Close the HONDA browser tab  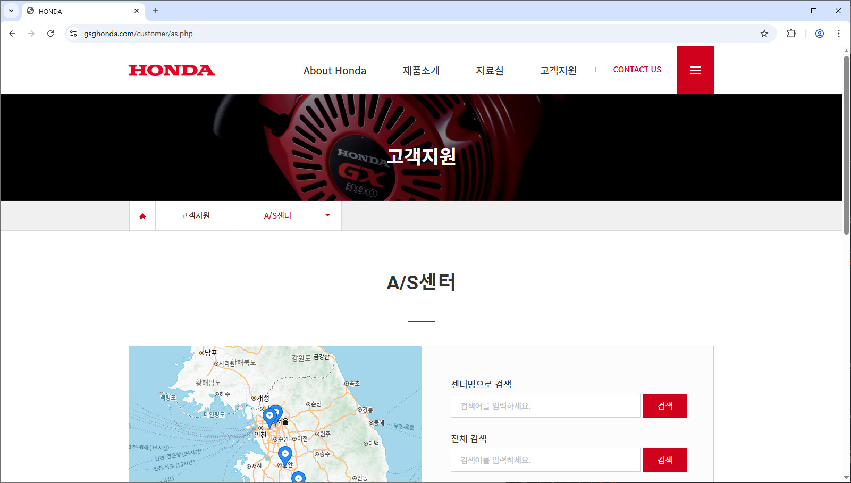tap(137, 11)
